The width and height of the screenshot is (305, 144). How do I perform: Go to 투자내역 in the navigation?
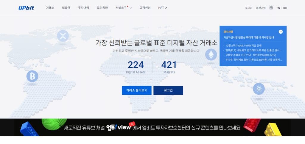pos(83,8)
